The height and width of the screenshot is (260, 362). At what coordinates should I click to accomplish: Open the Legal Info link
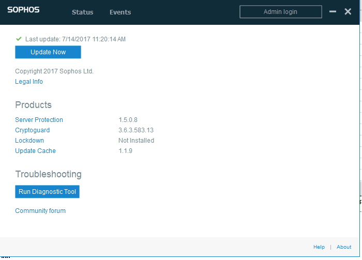coord(29,82)
